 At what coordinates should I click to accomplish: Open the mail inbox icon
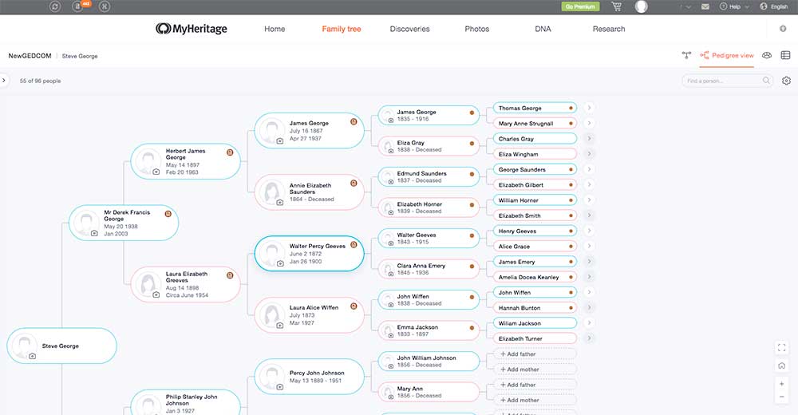click(705, 6)
